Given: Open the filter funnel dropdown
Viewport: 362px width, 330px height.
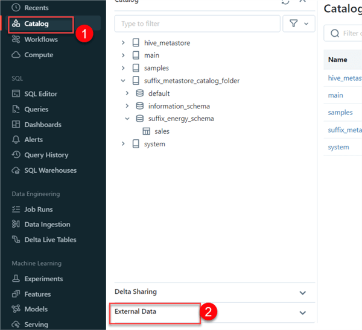Looking at the screenshot, I should click(x=298, y=23).
